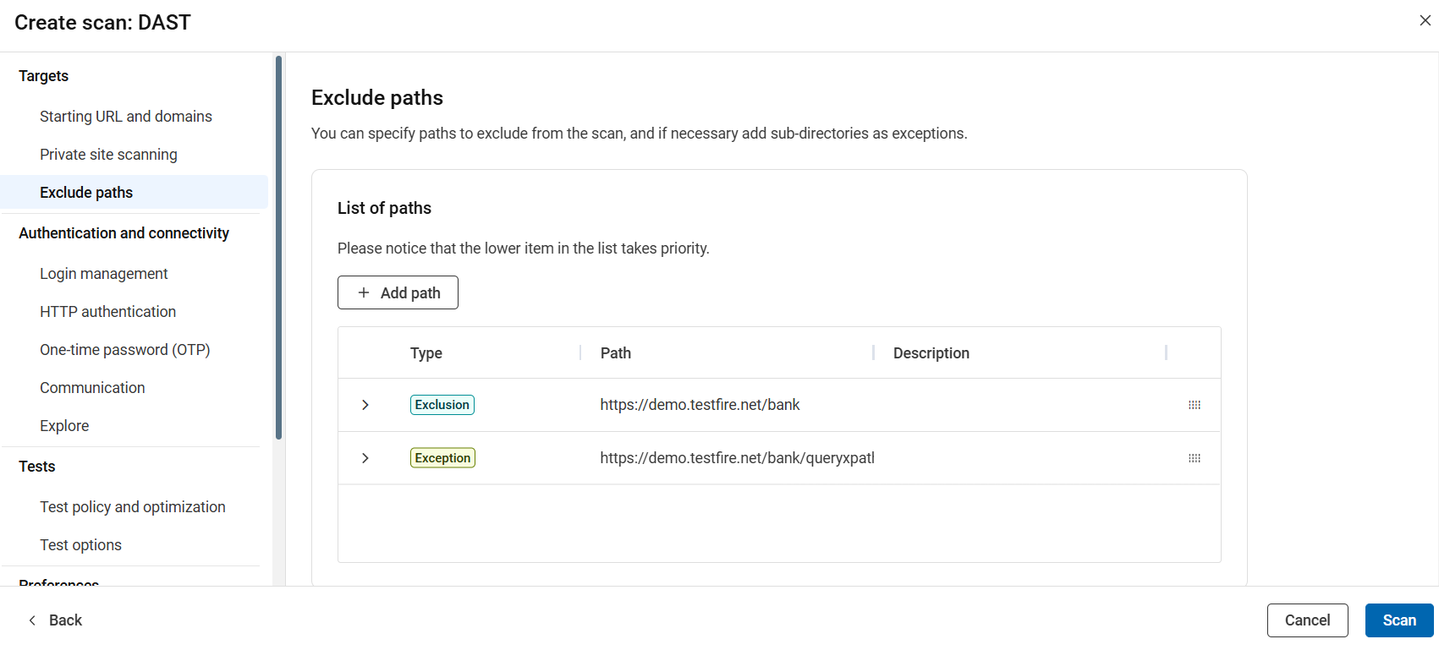Select the Explore section
The height and width of the screenshot is (650, 1439).
[64, 425]
